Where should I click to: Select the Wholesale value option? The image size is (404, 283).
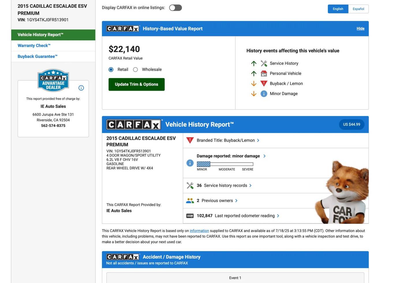(x=135, y=69)
